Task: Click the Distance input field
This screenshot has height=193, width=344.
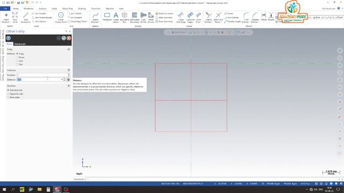Action: click(x=39, y=80)
